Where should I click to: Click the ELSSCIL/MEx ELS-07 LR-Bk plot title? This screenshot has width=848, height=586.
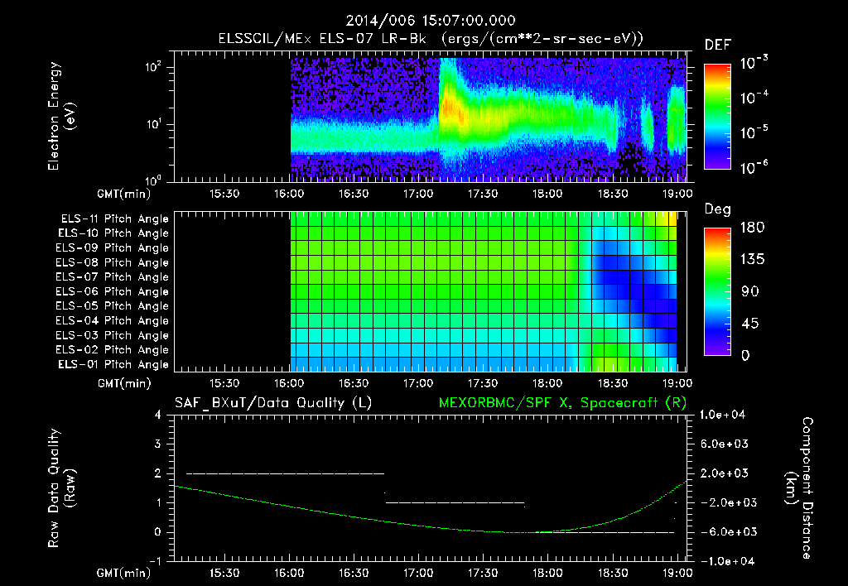coord(431,39)
